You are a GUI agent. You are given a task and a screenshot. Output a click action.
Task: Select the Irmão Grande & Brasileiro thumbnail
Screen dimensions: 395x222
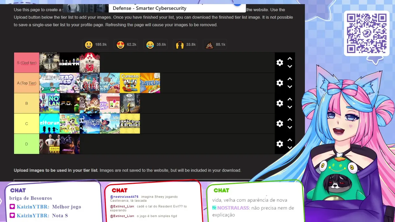point(130,124)
